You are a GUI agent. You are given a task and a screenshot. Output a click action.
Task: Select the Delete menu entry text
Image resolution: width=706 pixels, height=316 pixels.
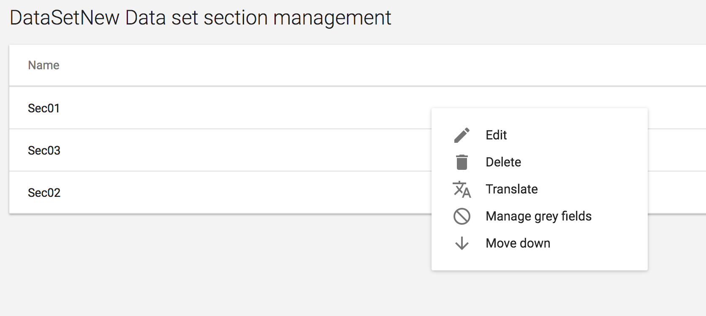(503, 162)
